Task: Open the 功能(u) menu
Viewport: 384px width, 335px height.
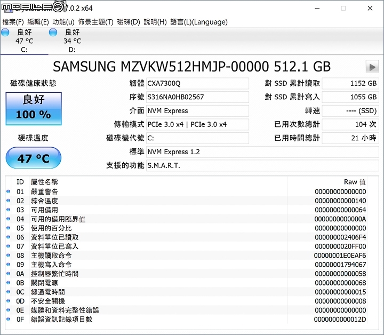Action: tap(63, 22)
